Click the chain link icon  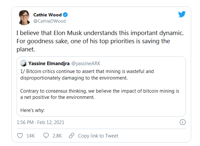72,136
